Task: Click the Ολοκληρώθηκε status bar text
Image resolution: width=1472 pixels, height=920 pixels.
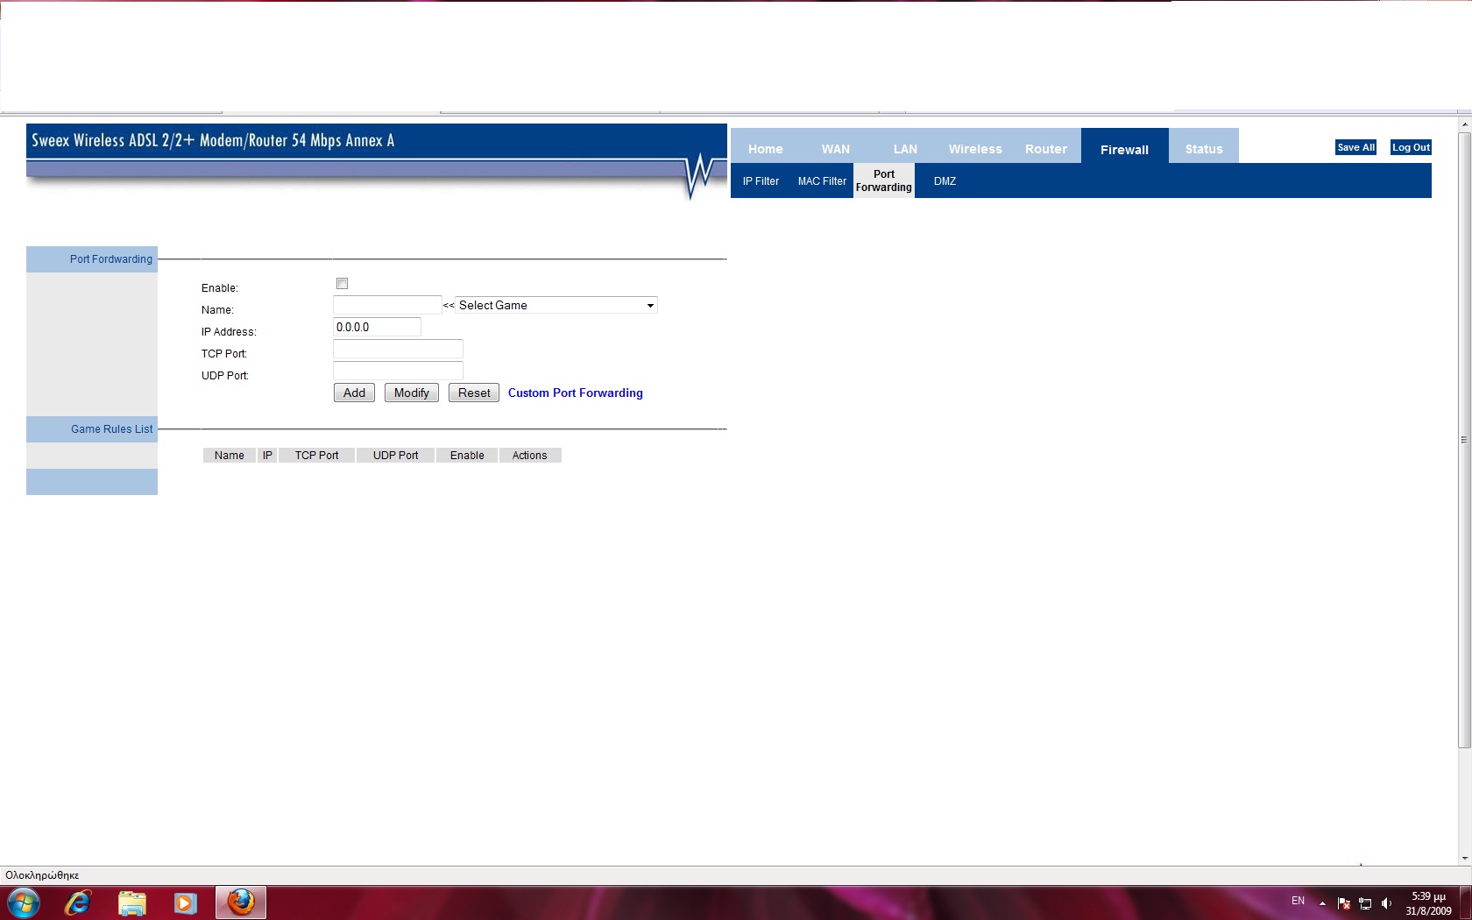Action: 42,875
